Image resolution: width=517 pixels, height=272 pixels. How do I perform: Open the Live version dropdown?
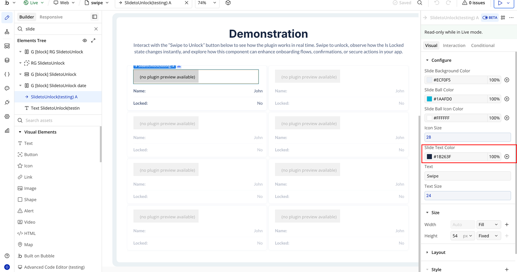34,3
